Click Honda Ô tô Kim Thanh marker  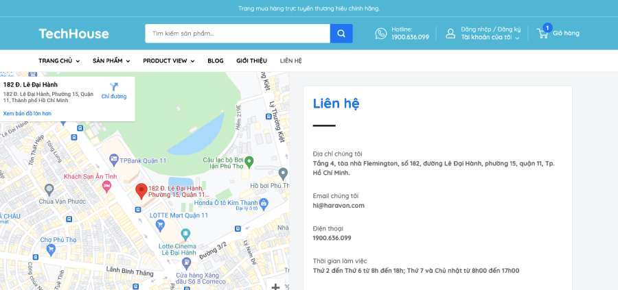coord(264,203)
